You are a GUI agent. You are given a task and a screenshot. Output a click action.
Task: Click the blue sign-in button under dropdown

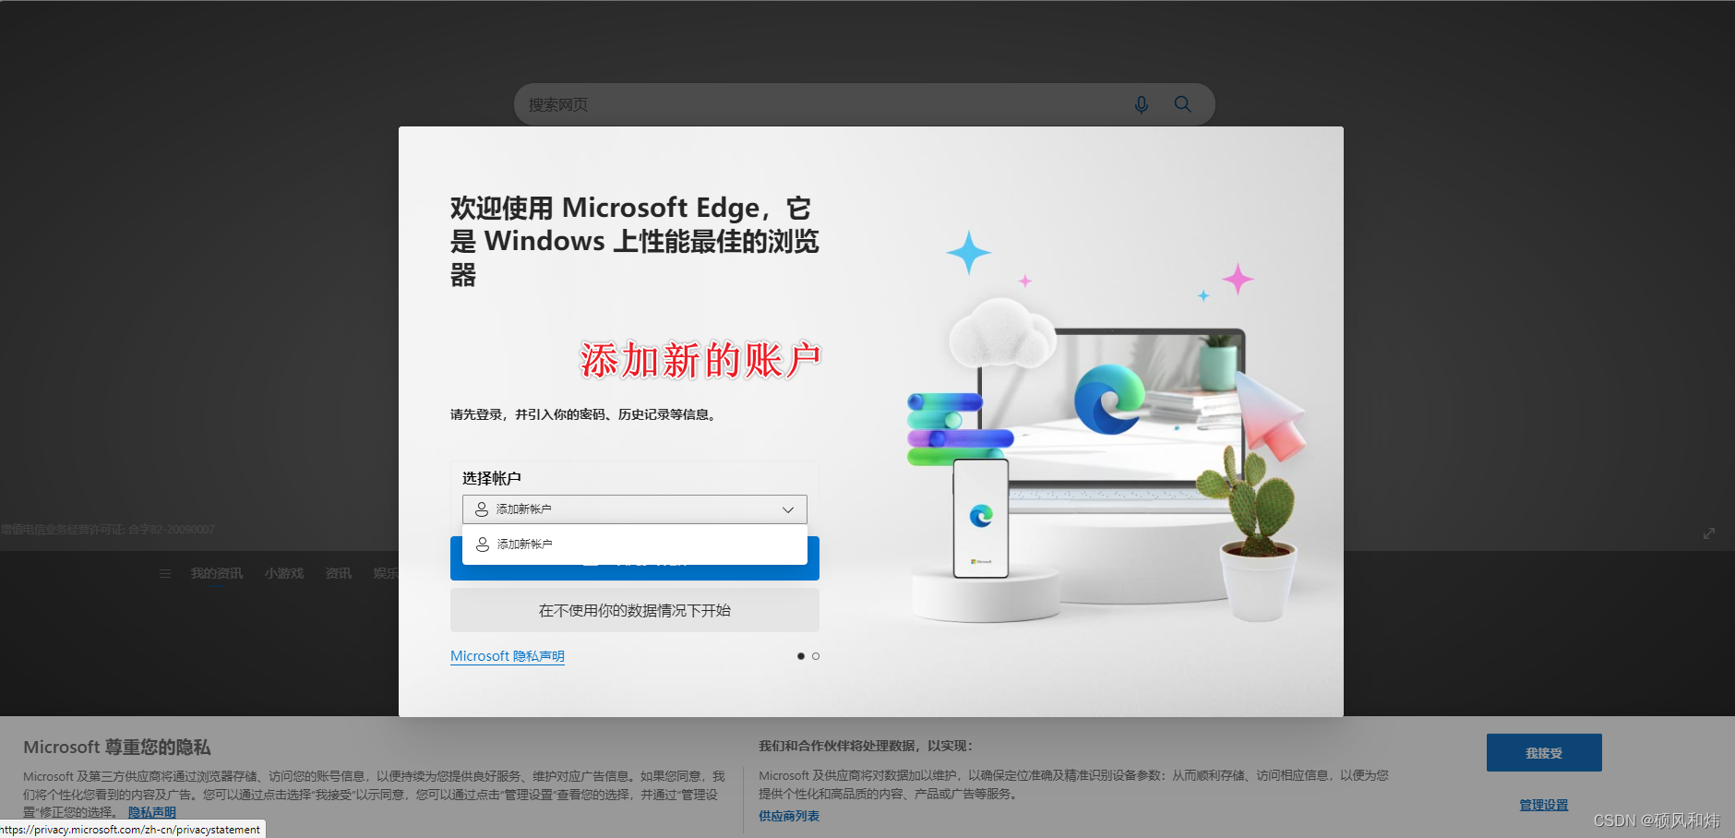tap(635, 571)
